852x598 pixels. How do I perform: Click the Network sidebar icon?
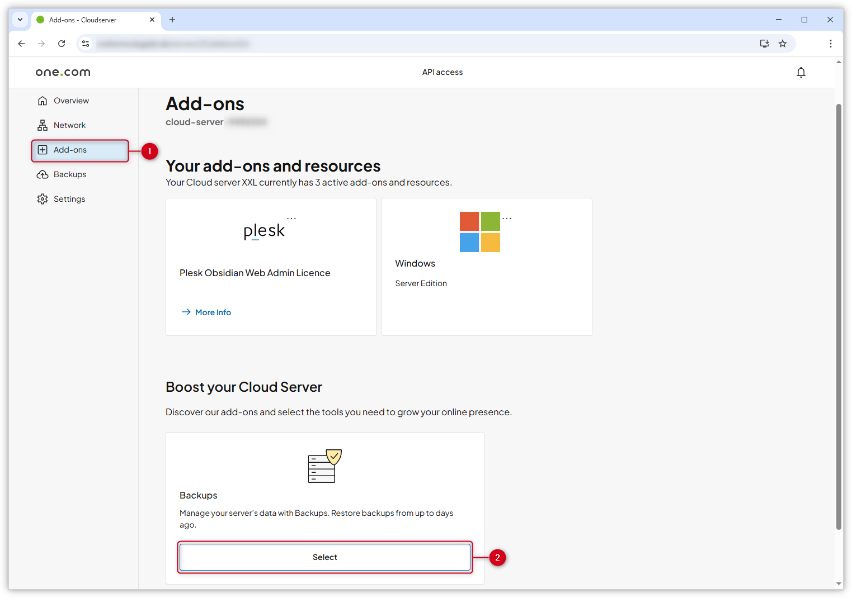[x=43, y=125]
